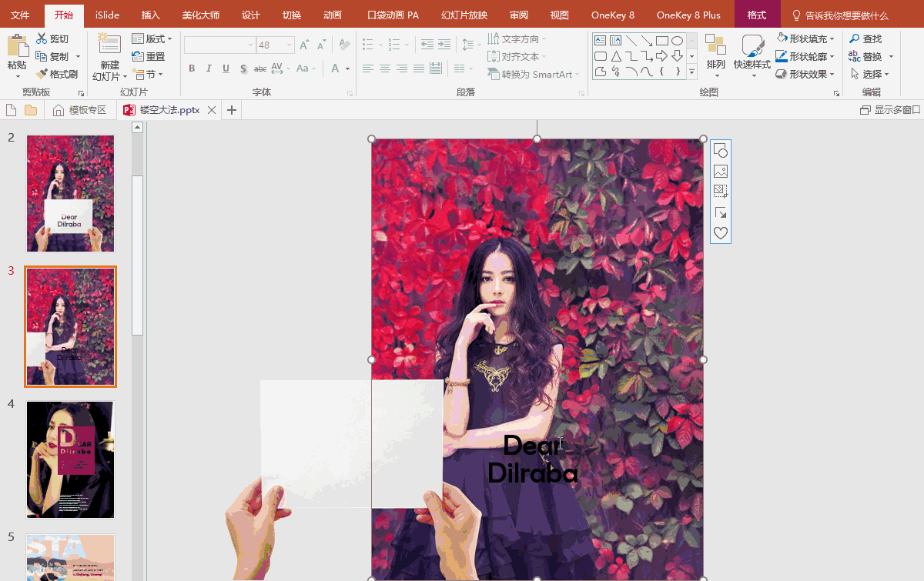Open Quick Styles (快速样式) brush icon
924x581 pixels.
pyautogui.click(x=752, y=46)
